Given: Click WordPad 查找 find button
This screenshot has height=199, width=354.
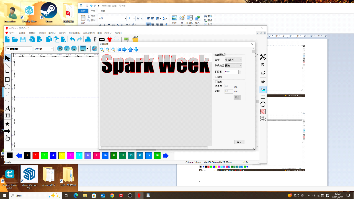Looking at the screenshot, I should pyautogui.click(x=208, y=16).
